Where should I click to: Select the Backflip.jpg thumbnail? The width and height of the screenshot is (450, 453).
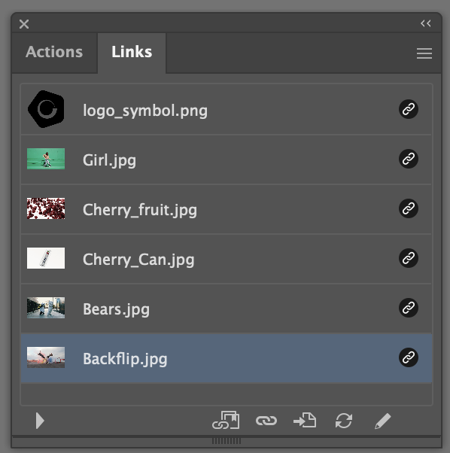click(x=46, y=357)
